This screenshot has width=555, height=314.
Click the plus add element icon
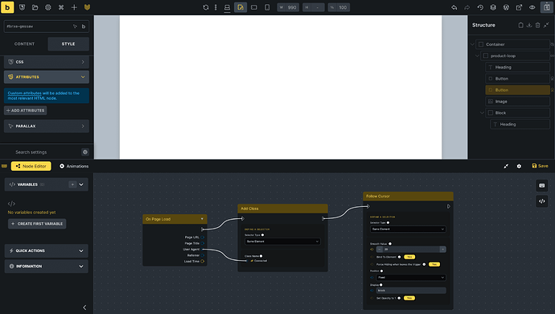[74, 7]
